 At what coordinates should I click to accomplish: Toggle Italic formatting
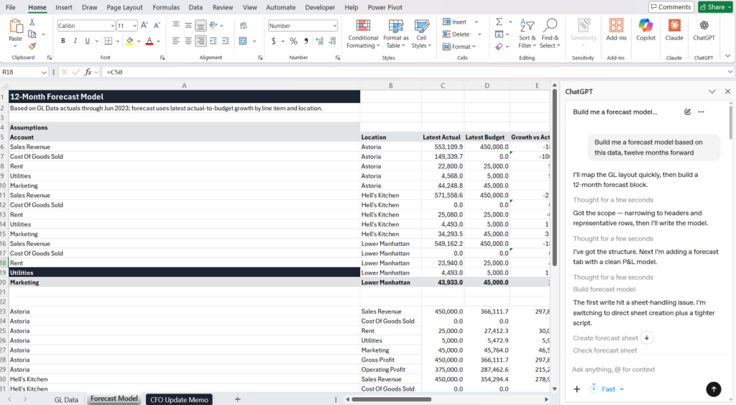[75, 41]
